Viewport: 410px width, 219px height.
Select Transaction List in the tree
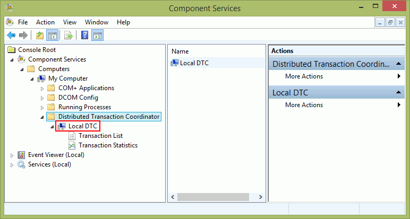click(x=101, y=136)
